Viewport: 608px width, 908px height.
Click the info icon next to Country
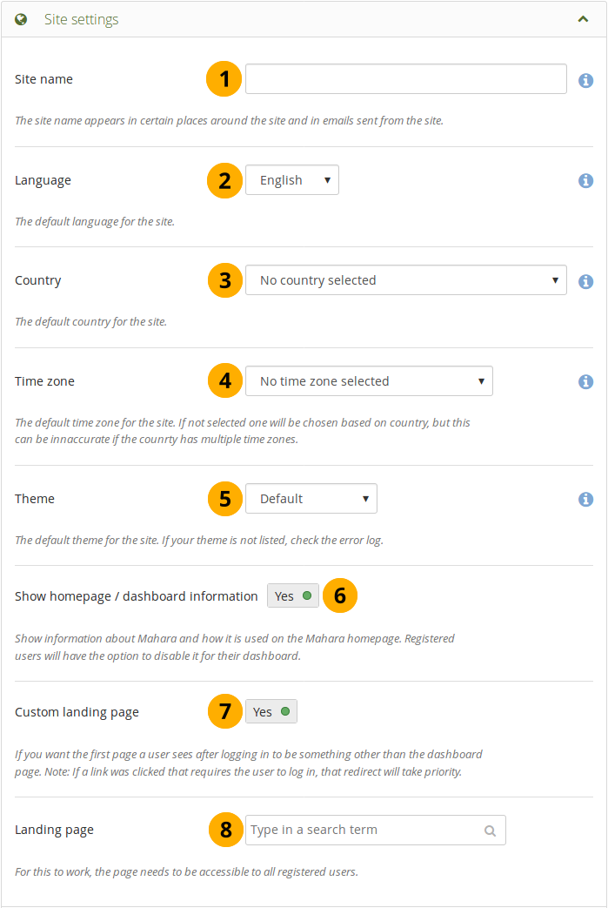point(585,281)
